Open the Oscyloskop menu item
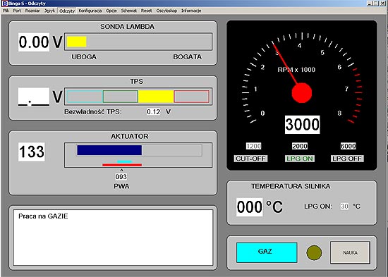The height and width of the screenshot is (277, 388). tap(166, 11)
